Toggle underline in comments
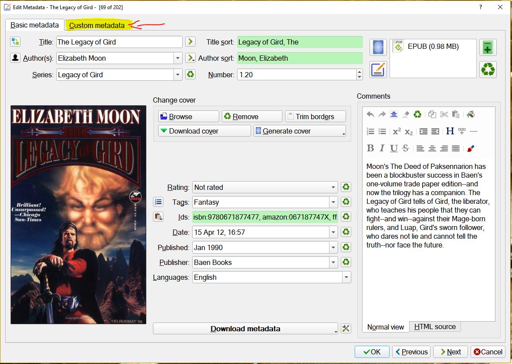Screen dimensions: 512x364 pos(394,148)
